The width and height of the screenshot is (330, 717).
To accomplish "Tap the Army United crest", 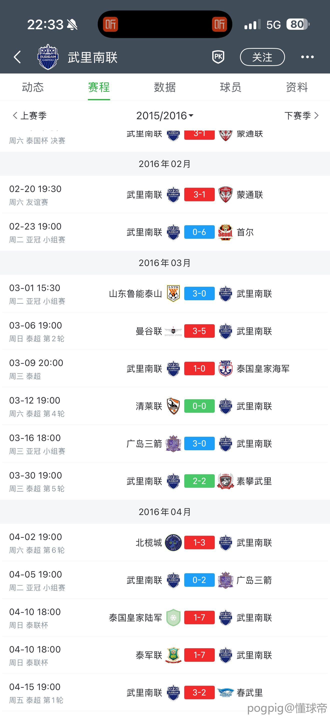I will coord(173,655).
